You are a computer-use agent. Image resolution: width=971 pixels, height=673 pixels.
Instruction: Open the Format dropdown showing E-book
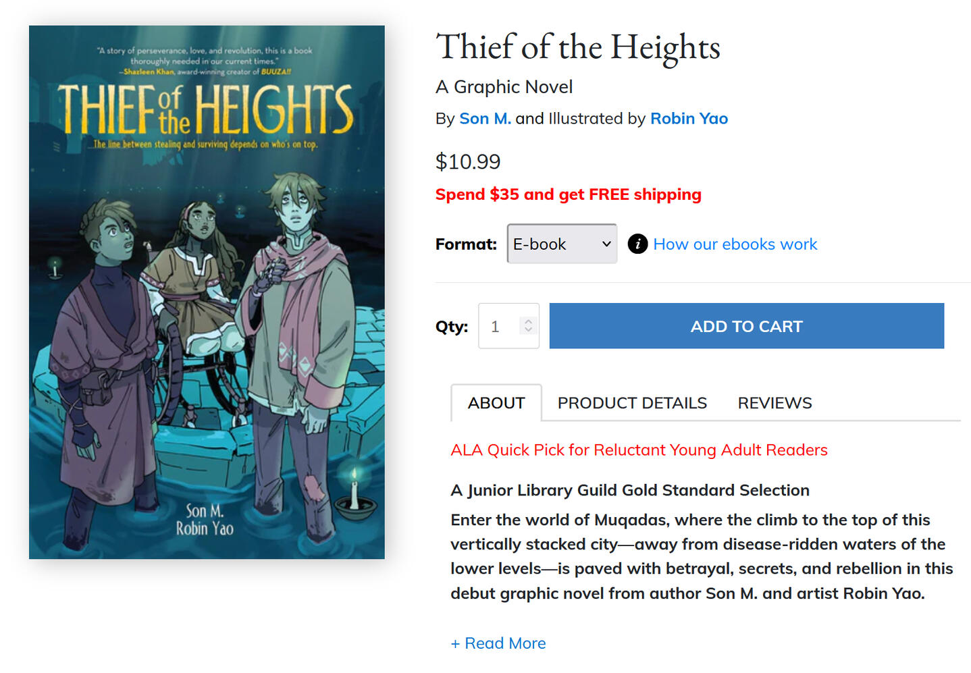pos(562,244)
